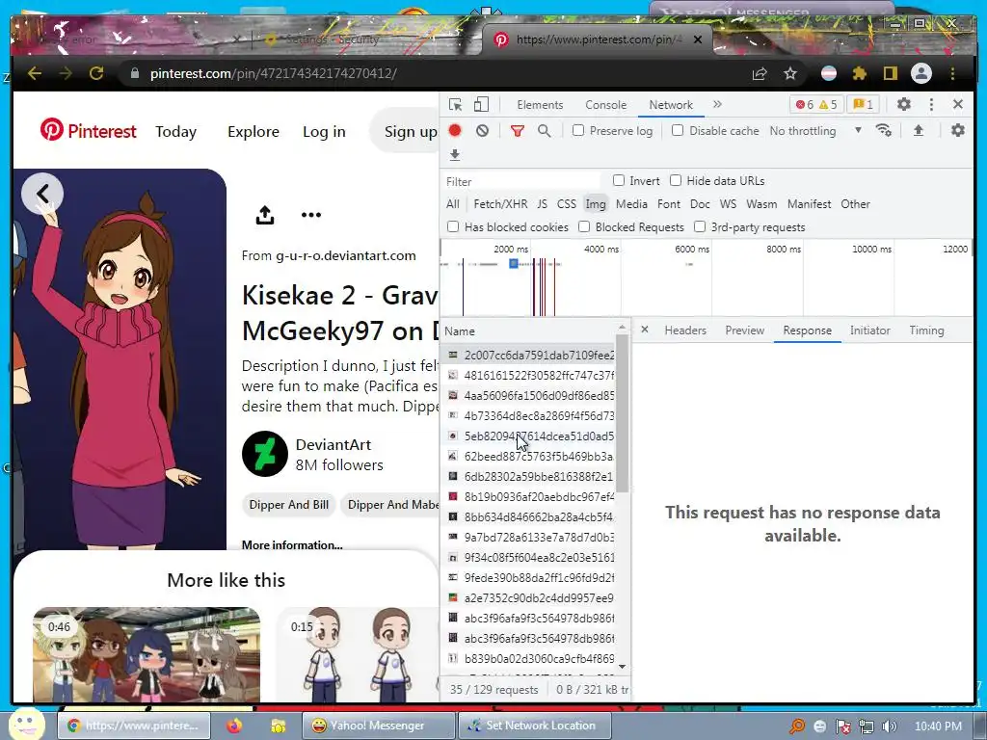Image resolution: width=987 pixels, height=740 pixels.
Task: Reload the Pinterest page
Action: coord(96,73)
